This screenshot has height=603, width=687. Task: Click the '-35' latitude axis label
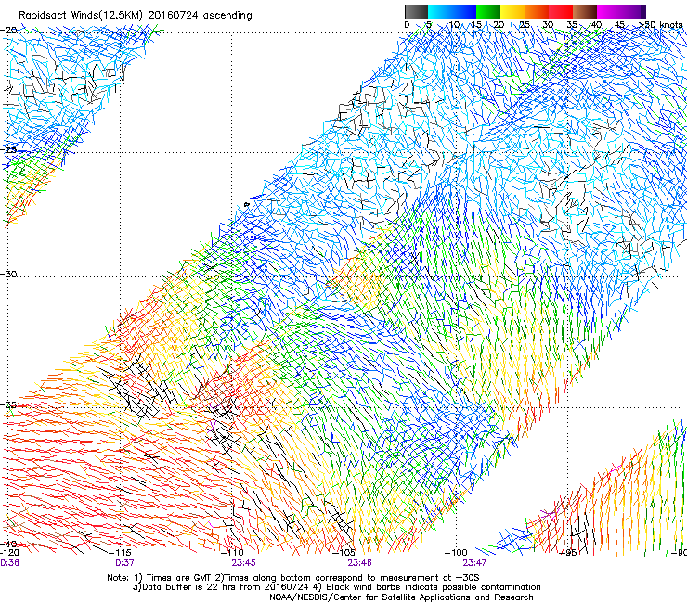(8, 404)
